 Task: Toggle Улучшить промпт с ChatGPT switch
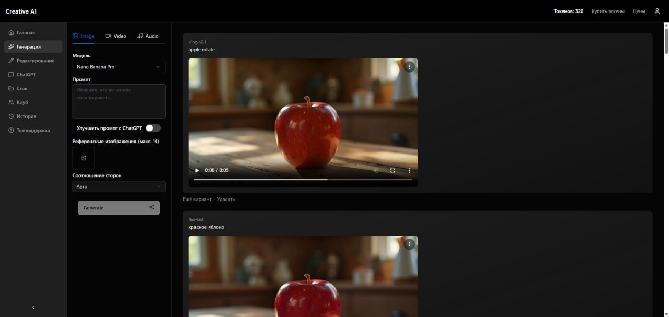(x=153, y=128)
